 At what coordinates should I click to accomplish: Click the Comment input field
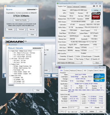pyautogui.click(x=28, y=85)
